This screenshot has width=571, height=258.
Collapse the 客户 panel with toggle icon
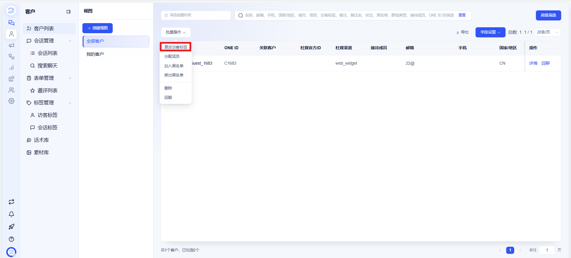click(x=68, y=12)
